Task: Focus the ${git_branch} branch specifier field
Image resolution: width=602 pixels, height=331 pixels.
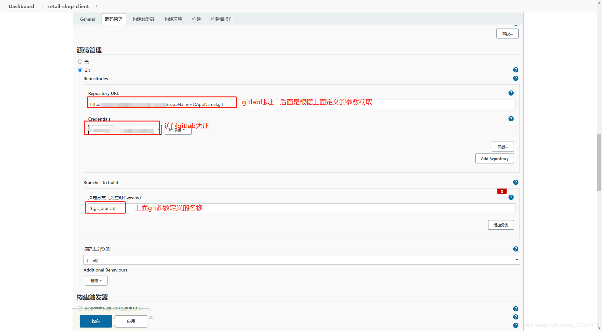Action: (301, 208)
